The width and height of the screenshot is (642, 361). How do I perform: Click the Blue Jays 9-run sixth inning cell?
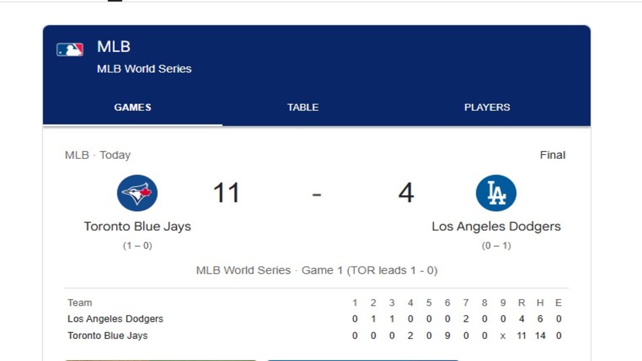[447, 336]
